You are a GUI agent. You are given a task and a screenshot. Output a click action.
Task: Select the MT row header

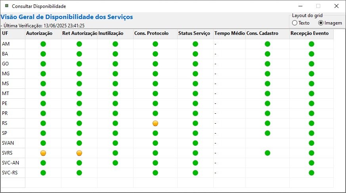pyautogui.click(x=13, y=94)
